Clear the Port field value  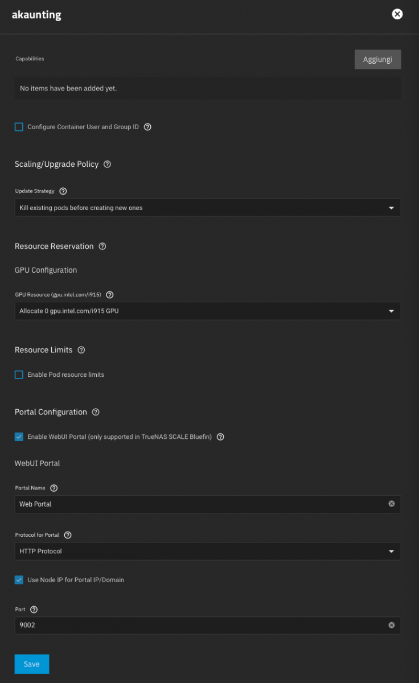(x=392, y=625)
